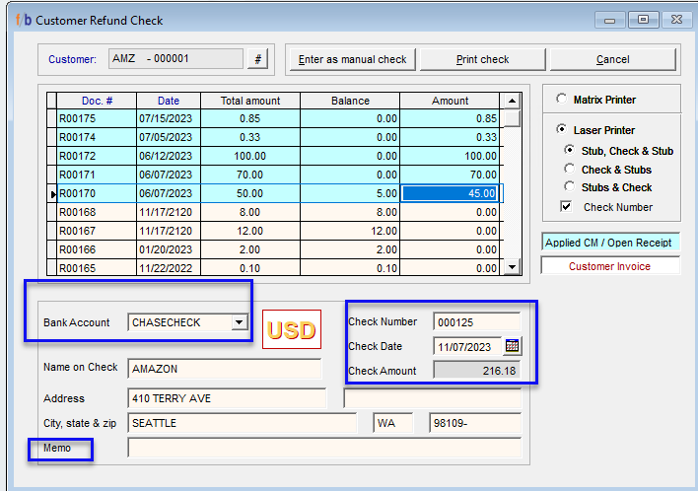
Task: Click into the Memo input field
Action: (324, 449)
